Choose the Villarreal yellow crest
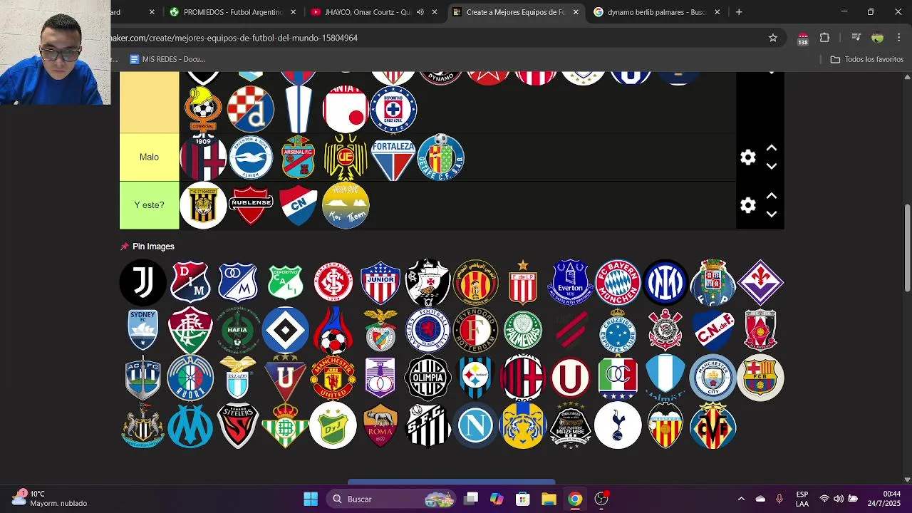912x513 pixels. click(x=712, y=425)
